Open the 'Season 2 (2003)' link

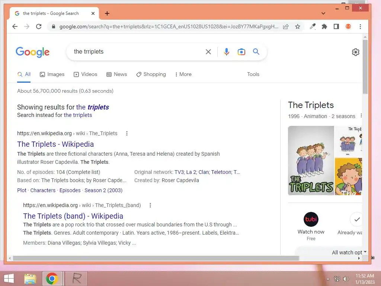coord(103,190)
